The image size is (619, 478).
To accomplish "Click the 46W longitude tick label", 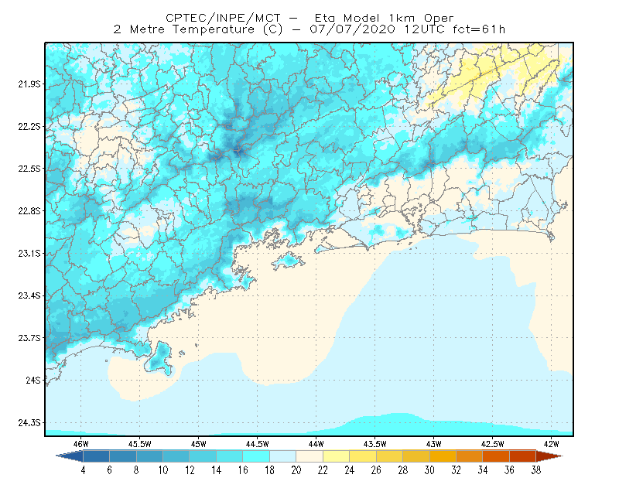I will (81, 444).
